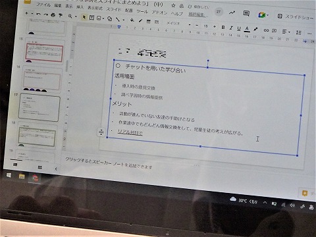Click the increase font size plus

click(x=215, y=26)
